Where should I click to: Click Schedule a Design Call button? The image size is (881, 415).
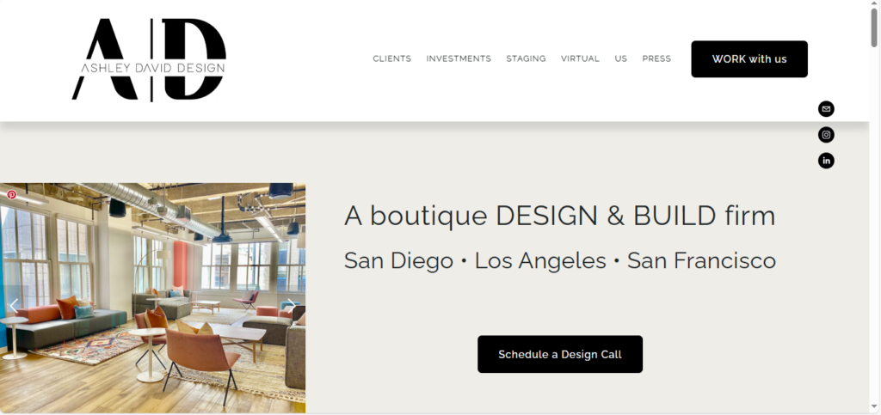(x=560, y=355)
